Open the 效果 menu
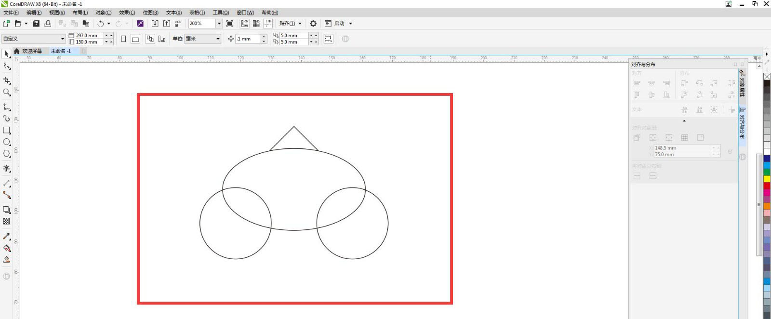This screenshot has height=319, width=771. point(127,13)
